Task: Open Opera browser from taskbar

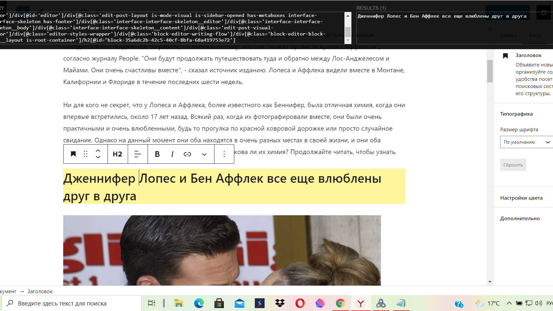Action: click(x=300, y=303)
